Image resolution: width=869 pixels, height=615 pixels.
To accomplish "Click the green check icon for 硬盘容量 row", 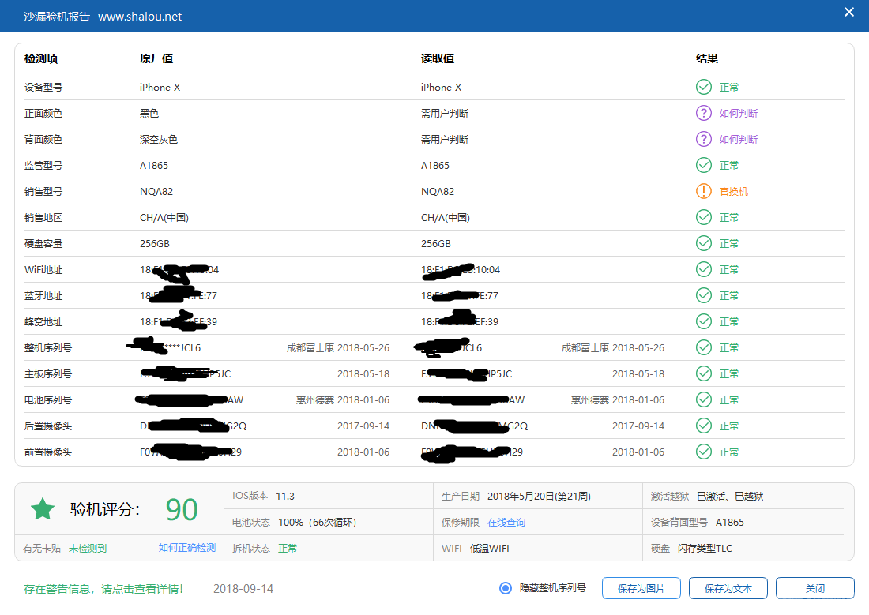I will [x=703, y=243].
